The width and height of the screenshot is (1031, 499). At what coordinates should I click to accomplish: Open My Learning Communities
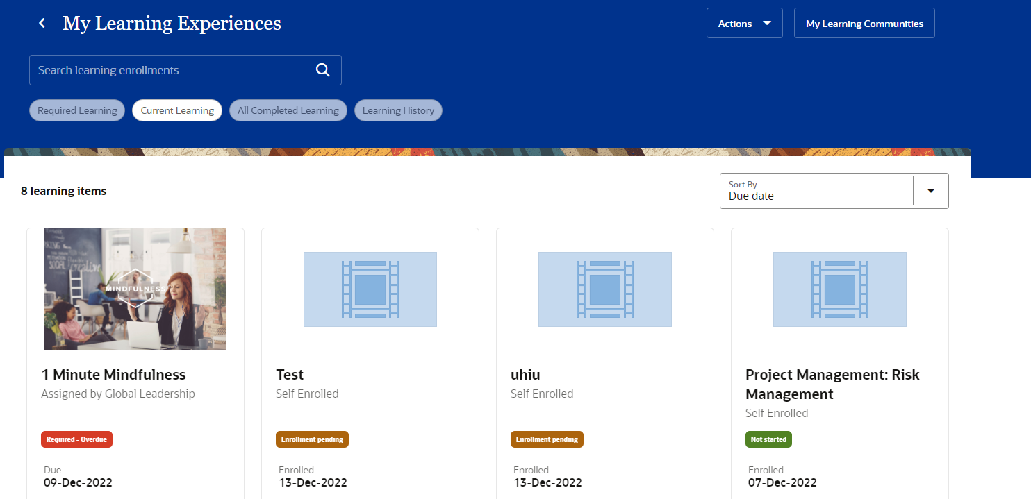tap(864, 24)
